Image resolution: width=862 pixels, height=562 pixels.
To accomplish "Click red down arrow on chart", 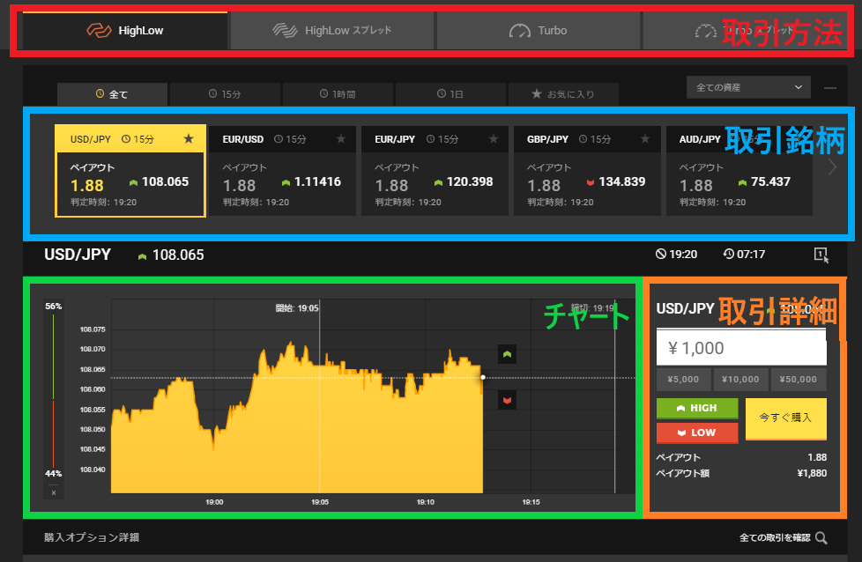I will point(507,400).
